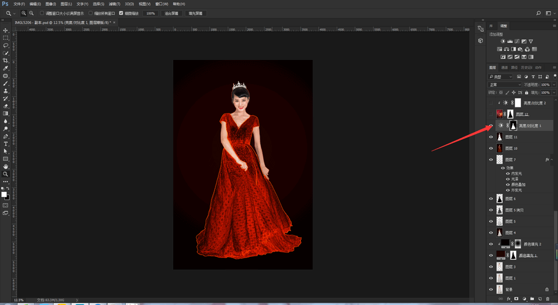Screen dimensions: 558x305
Task: Pick the Type (T) tool
Action: point(6,144)
